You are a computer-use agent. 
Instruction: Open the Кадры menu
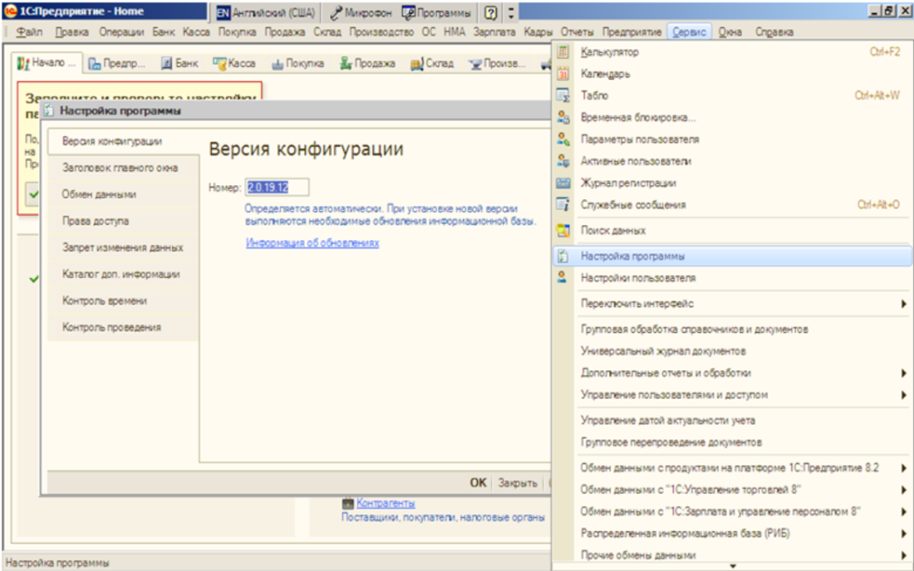click(x=538, y=32)
